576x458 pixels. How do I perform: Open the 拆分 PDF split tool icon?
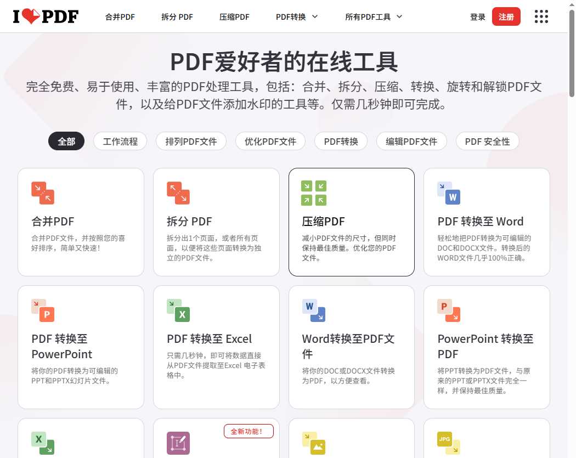[178, 193]
